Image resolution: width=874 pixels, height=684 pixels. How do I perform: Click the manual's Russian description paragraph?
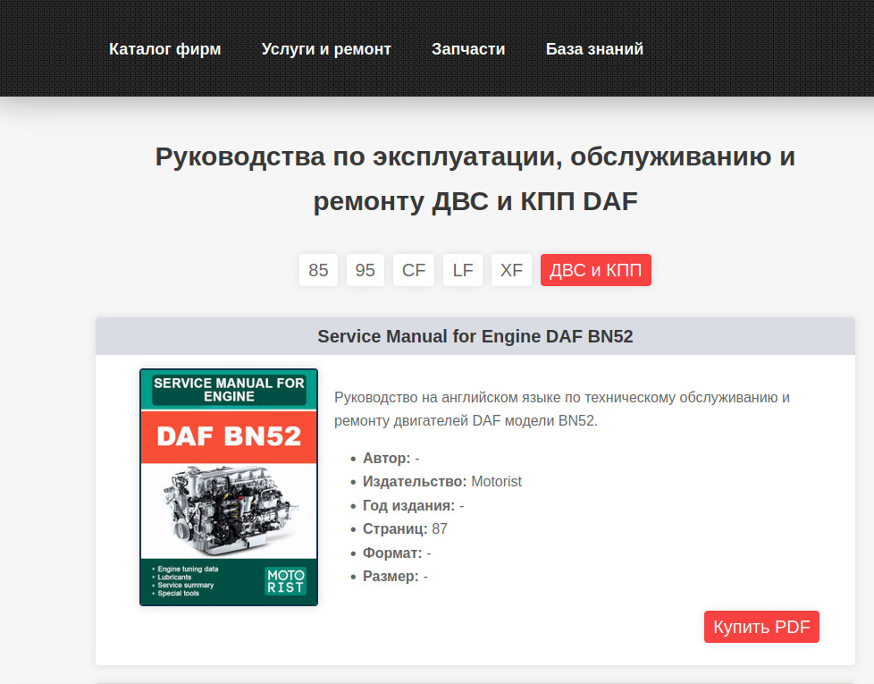pyautogui.click(x=561, y=409)
